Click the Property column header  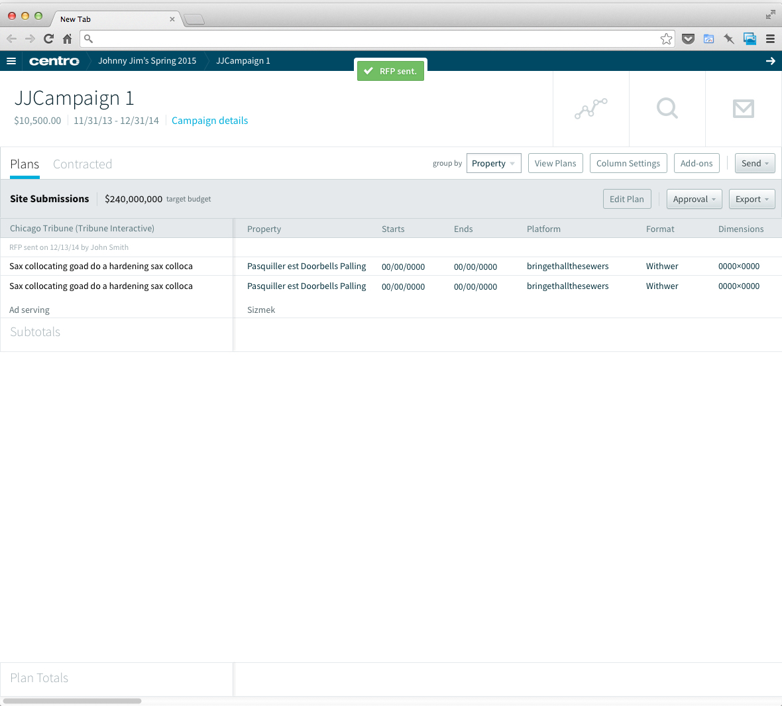(264, 229)
